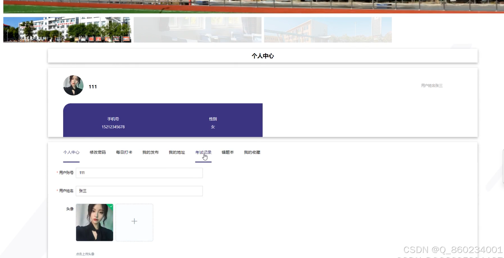504x258 pixels.
Task: Click the 用户姓名 input field
Action: coord(139,191)
